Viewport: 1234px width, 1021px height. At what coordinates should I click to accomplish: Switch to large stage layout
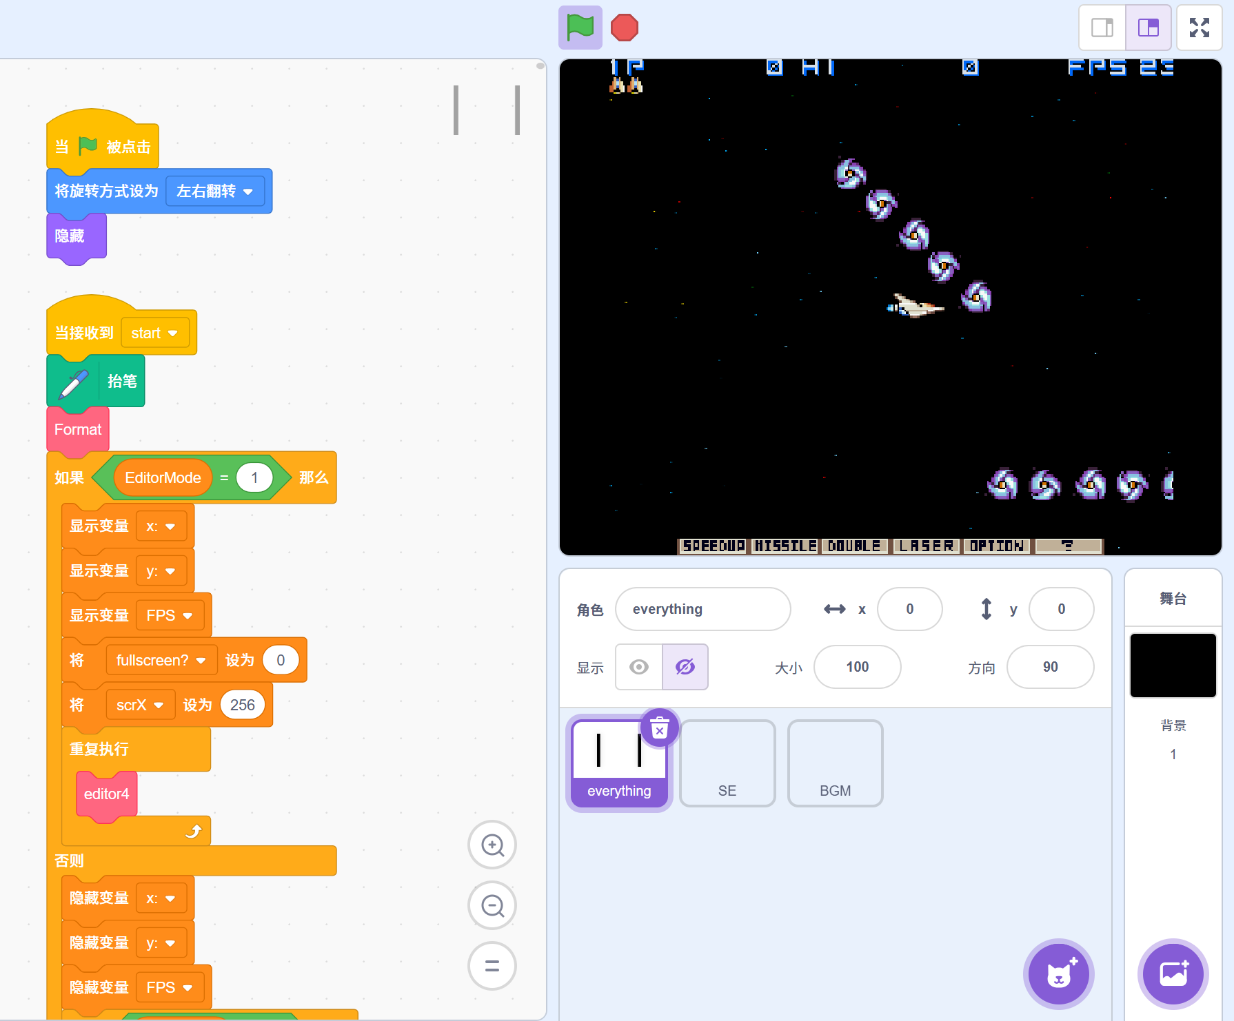tap(1148, 28)
